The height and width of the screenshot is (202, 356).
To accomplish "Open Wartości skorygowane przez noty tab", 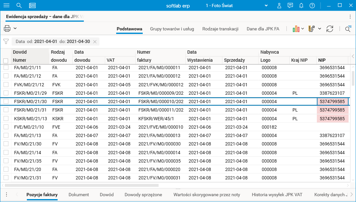I will click(206, 195).
